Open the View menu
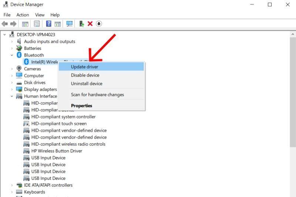This screenshot has width=296, height=197. coord(40,15)
